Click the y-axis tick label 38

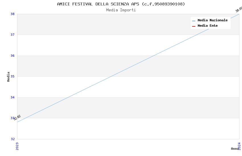click(x=13, y=14)
